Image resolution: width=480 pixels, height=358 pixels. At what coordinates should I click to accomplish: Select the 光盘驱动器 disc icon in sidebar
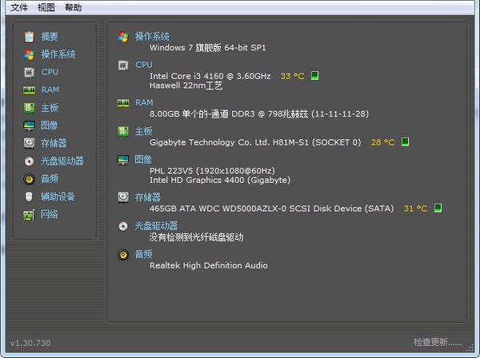pyautogui.click(x=29, y=161)
